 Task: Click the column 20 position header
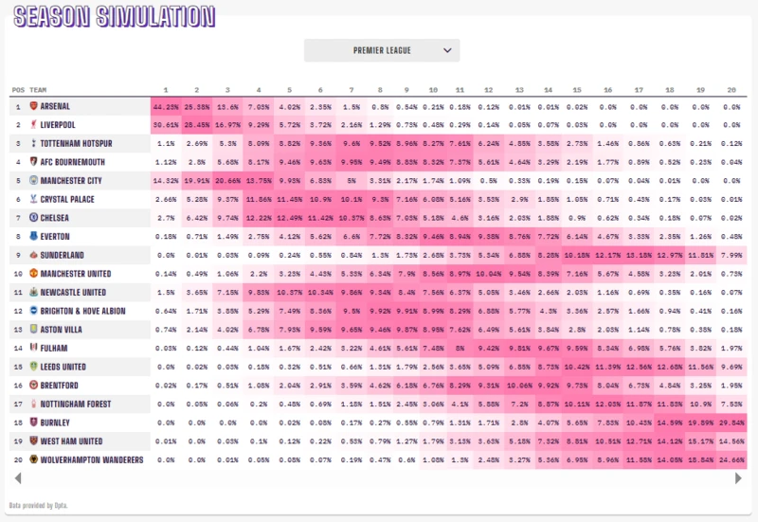(x=731, y=89)
